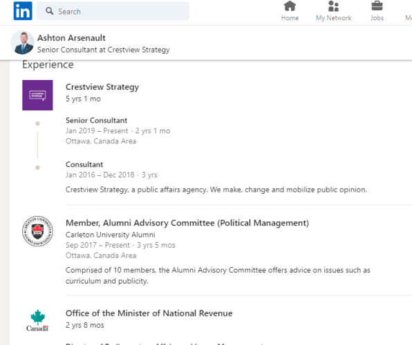
Task: Open Office of the Minister of National Revenue
Action: point(149,313)
